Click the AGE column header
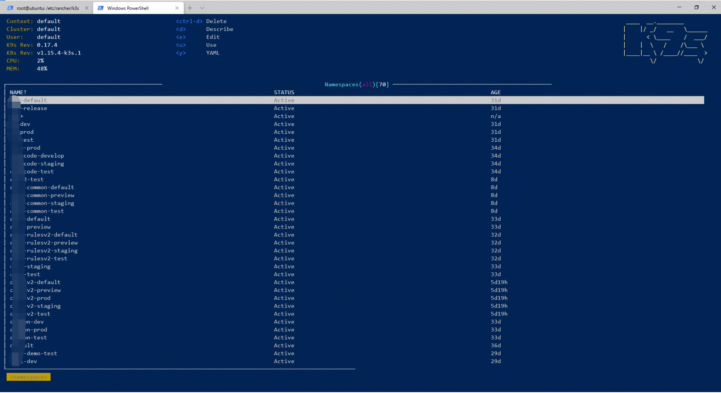The height and width of the screenshot is (393, 721). click(x=495, y=92)
